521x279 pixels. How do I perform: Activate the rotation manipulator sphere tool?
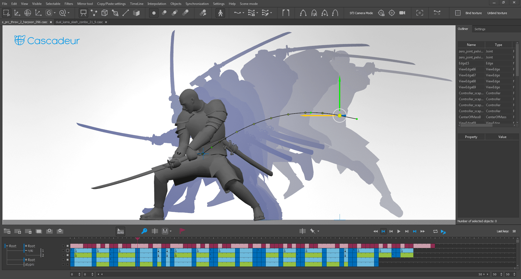click(27, 12)
